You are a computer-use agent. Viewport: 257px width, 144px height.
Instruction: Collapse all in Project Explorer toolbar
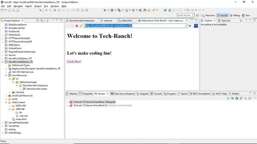(37, 20)
